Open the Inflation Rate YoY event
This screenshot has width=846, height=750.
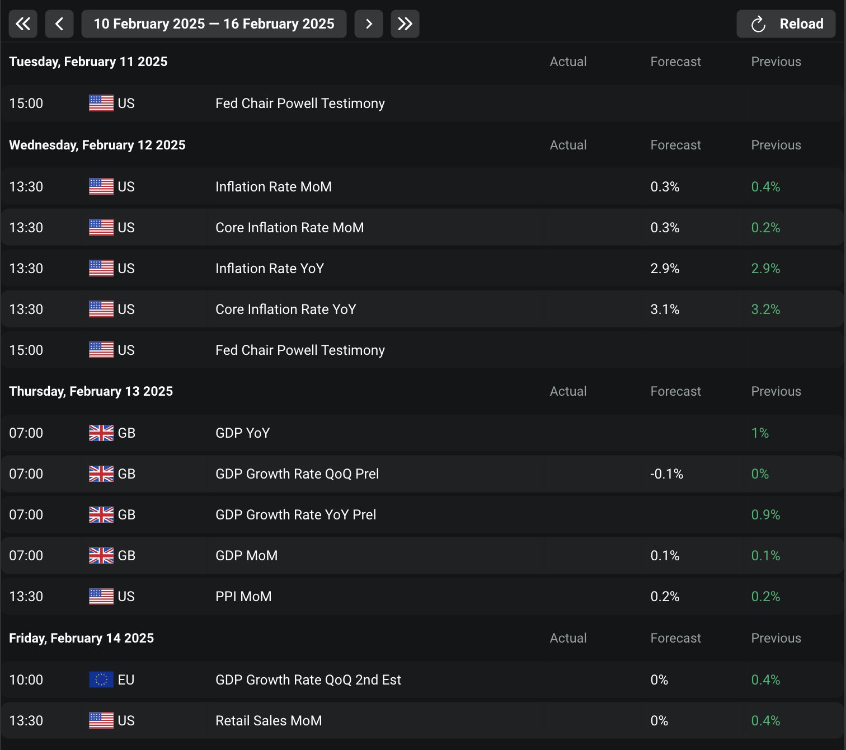point(269,269)
